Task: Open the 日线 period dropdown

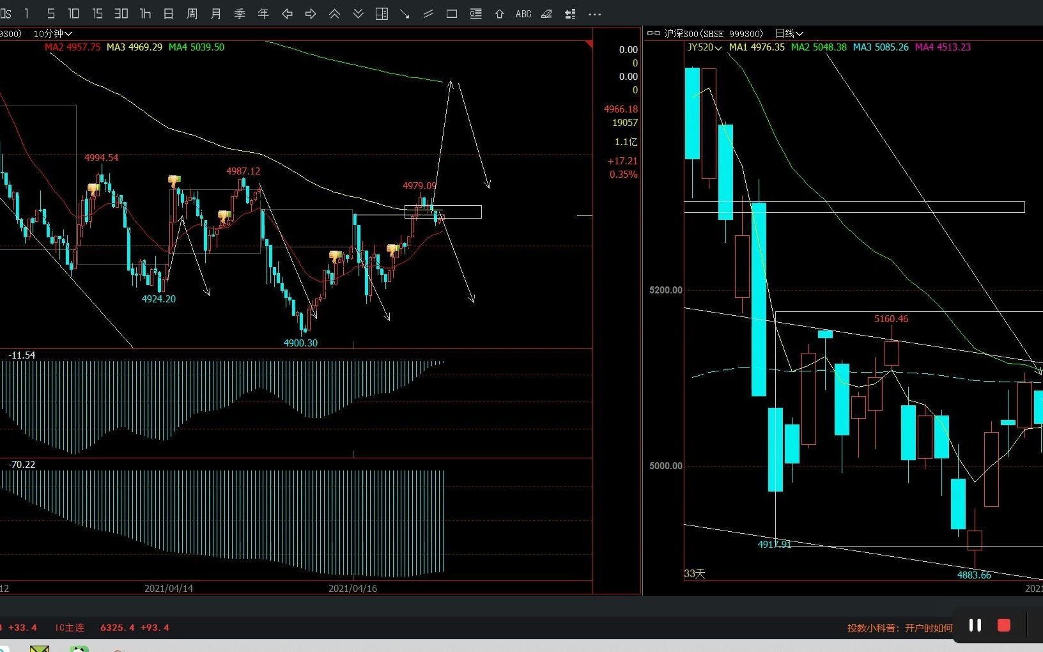Action: pos(789,33)
